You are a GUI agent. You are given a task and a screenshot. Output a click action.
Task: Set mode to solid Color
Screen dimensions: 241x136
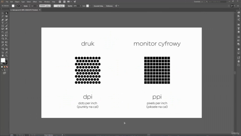pos(2,67)
